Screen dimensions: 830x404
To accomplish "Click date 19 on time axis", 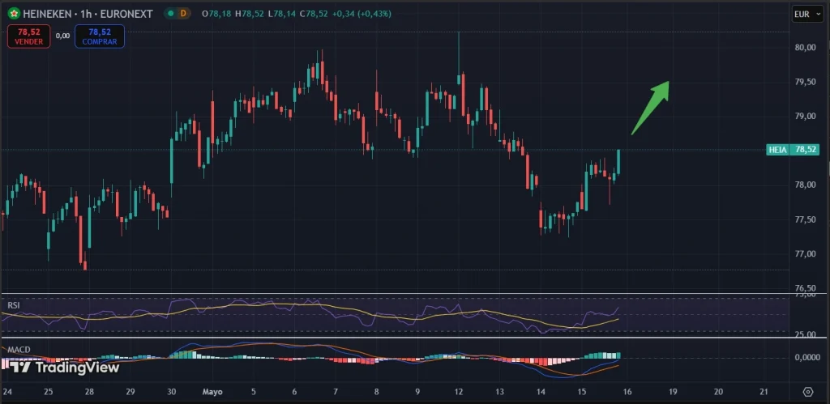I will click(x=673, y=392).
